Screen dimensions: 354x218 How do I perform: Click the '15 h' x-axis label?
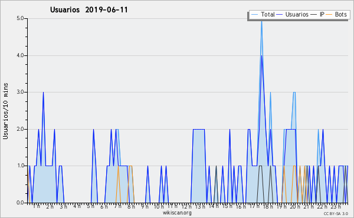tap(227, 206)
